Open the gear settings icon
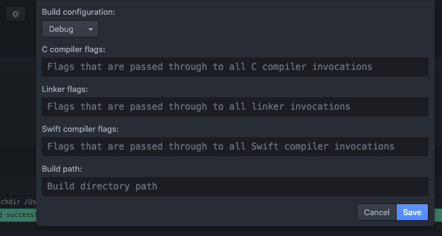This screenshot has height=236, width=442. tap(15, 14)
